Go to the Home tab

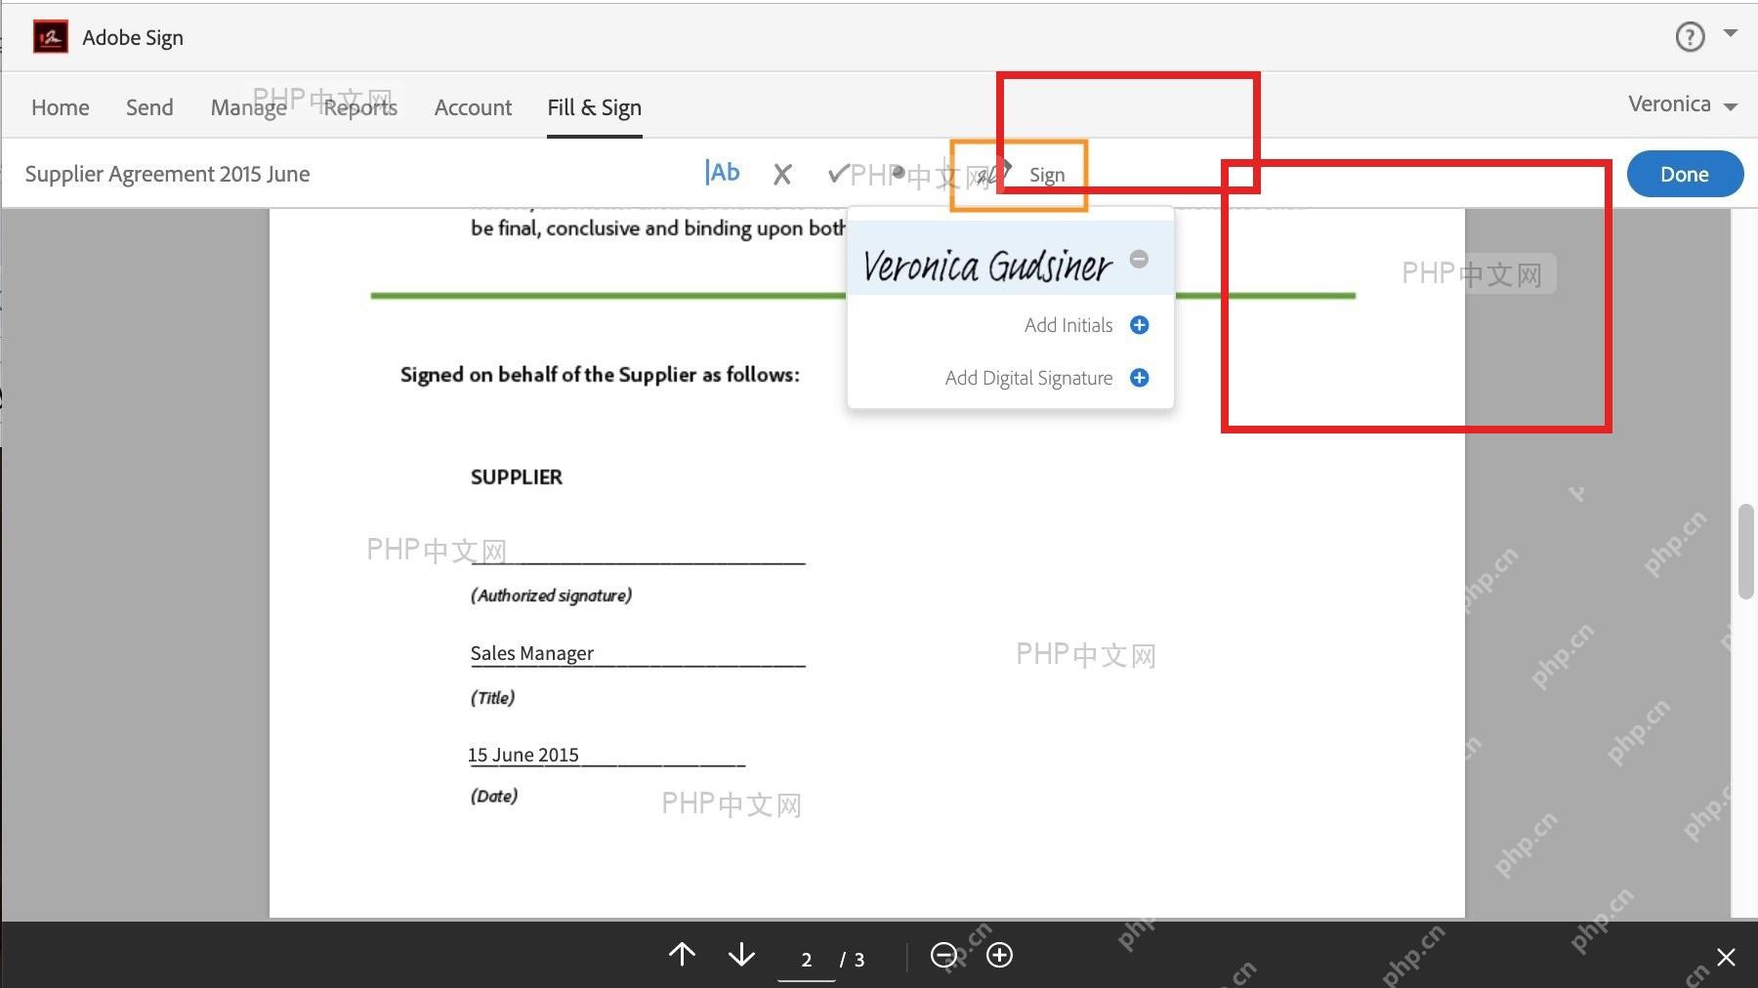[x=61, y=107]
